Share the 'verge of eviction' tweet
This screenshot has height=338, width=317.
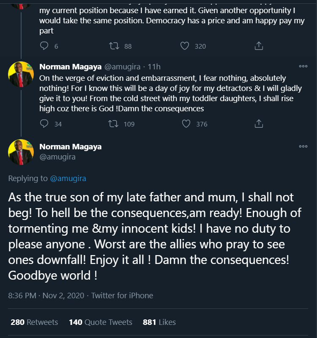pos(259,124)
